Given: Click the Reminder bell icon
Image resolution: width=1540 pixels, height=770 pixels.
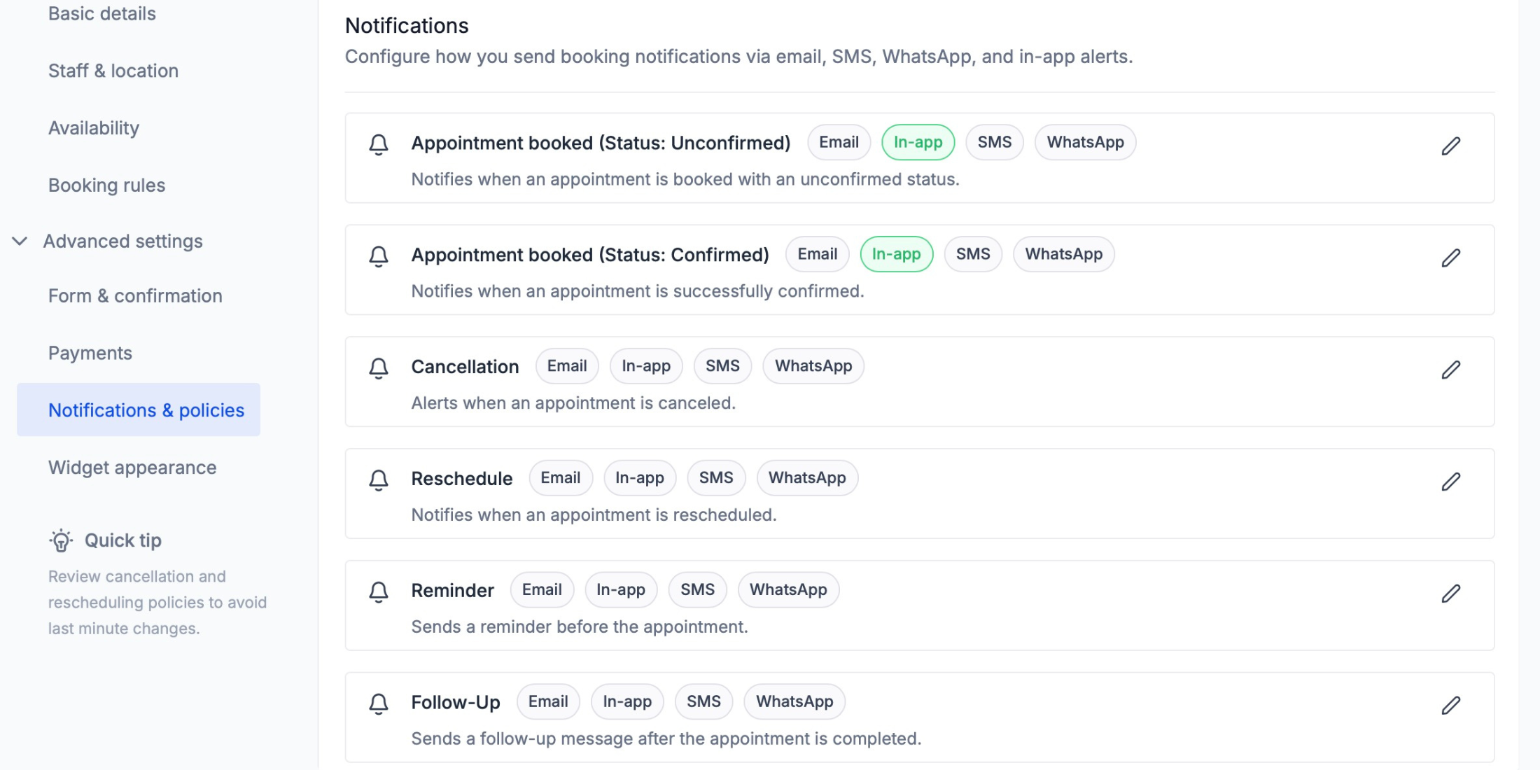Looking at the screenshot, I should [379, 592].
